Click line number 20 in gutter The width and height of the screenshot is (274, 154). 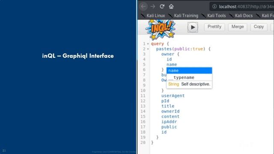[143, 142]
